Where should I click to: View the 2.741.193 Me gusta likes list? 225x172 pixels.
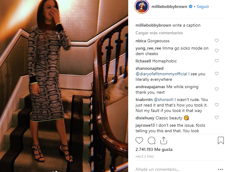point(154,150)
